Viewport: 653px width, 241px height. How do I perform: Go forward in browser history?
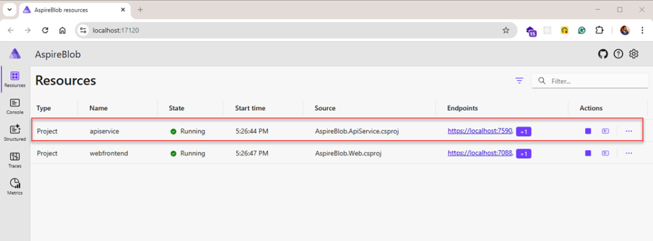click(28, 31)
